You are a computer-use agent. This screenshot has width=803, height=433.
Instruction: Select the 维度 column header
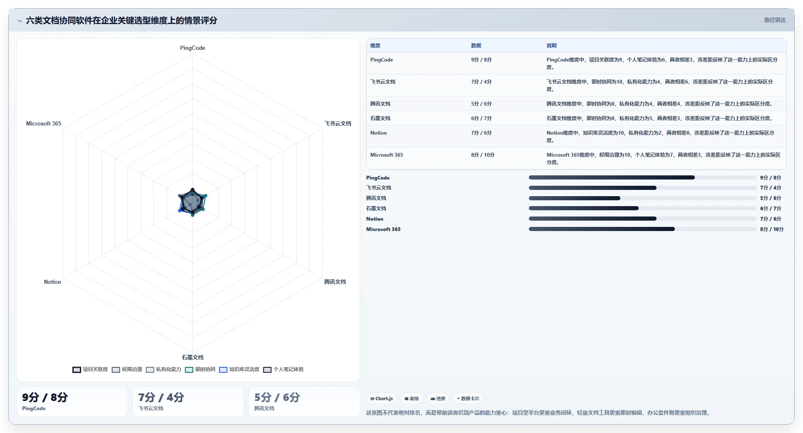pos(375,46)
